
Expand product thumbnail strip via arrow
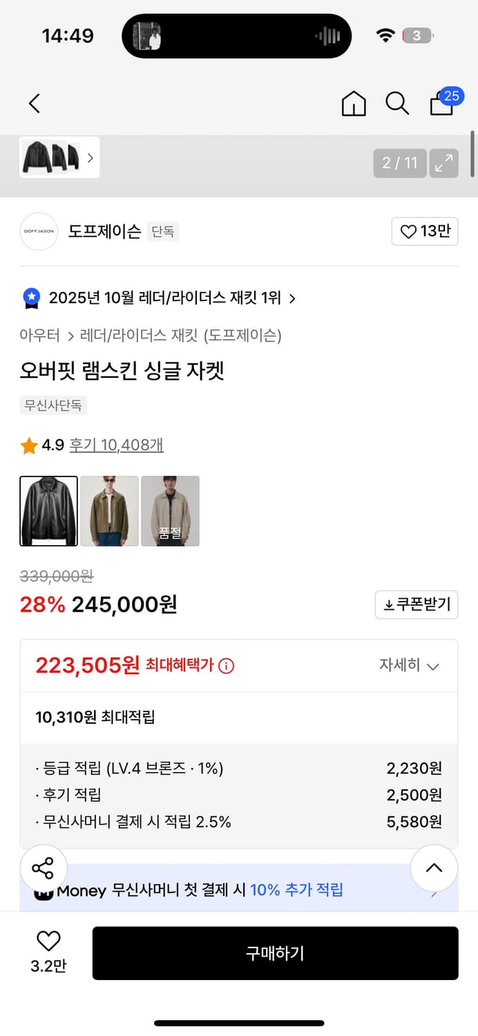pos(90,157)
